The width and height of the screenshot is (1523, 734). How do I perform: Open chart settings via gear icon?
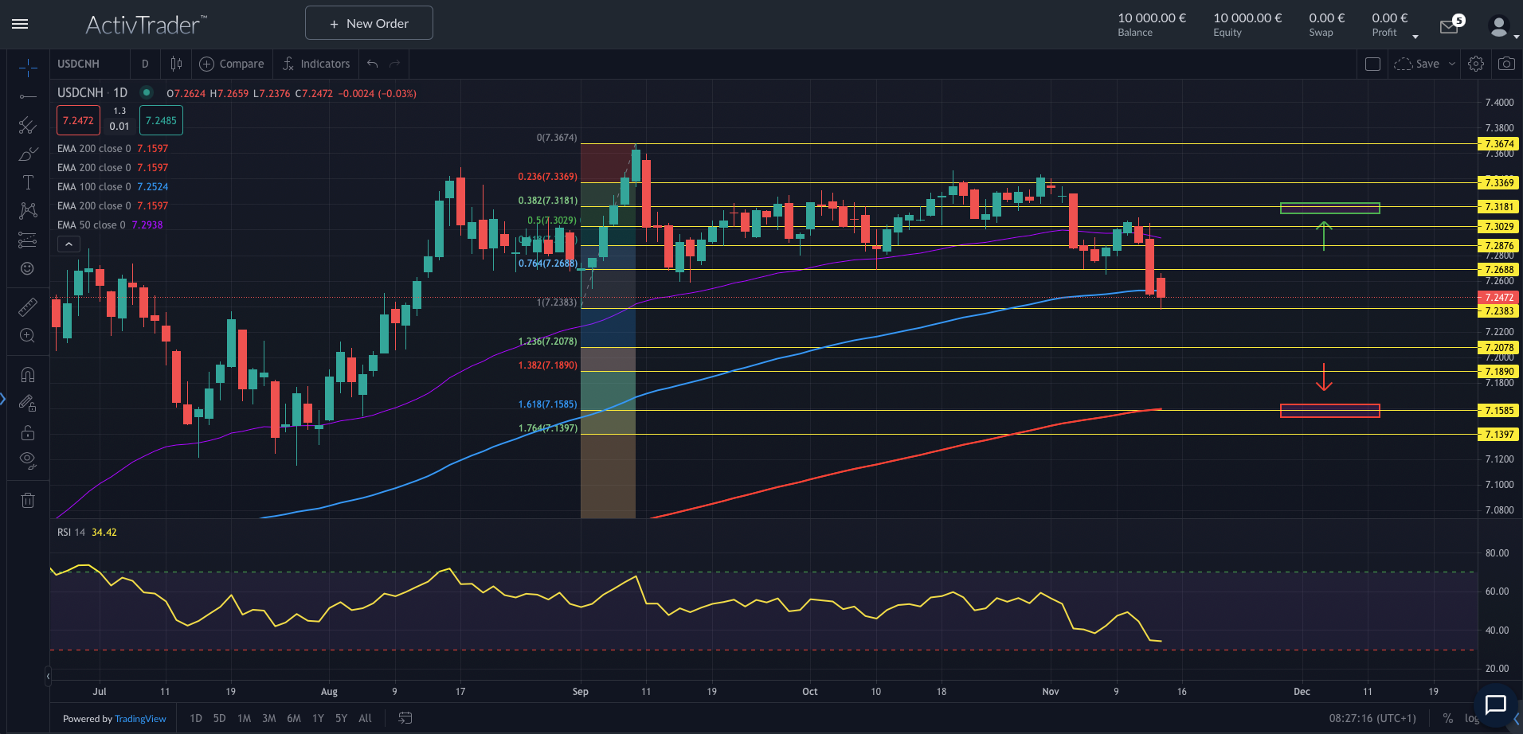click(1476, 63)
